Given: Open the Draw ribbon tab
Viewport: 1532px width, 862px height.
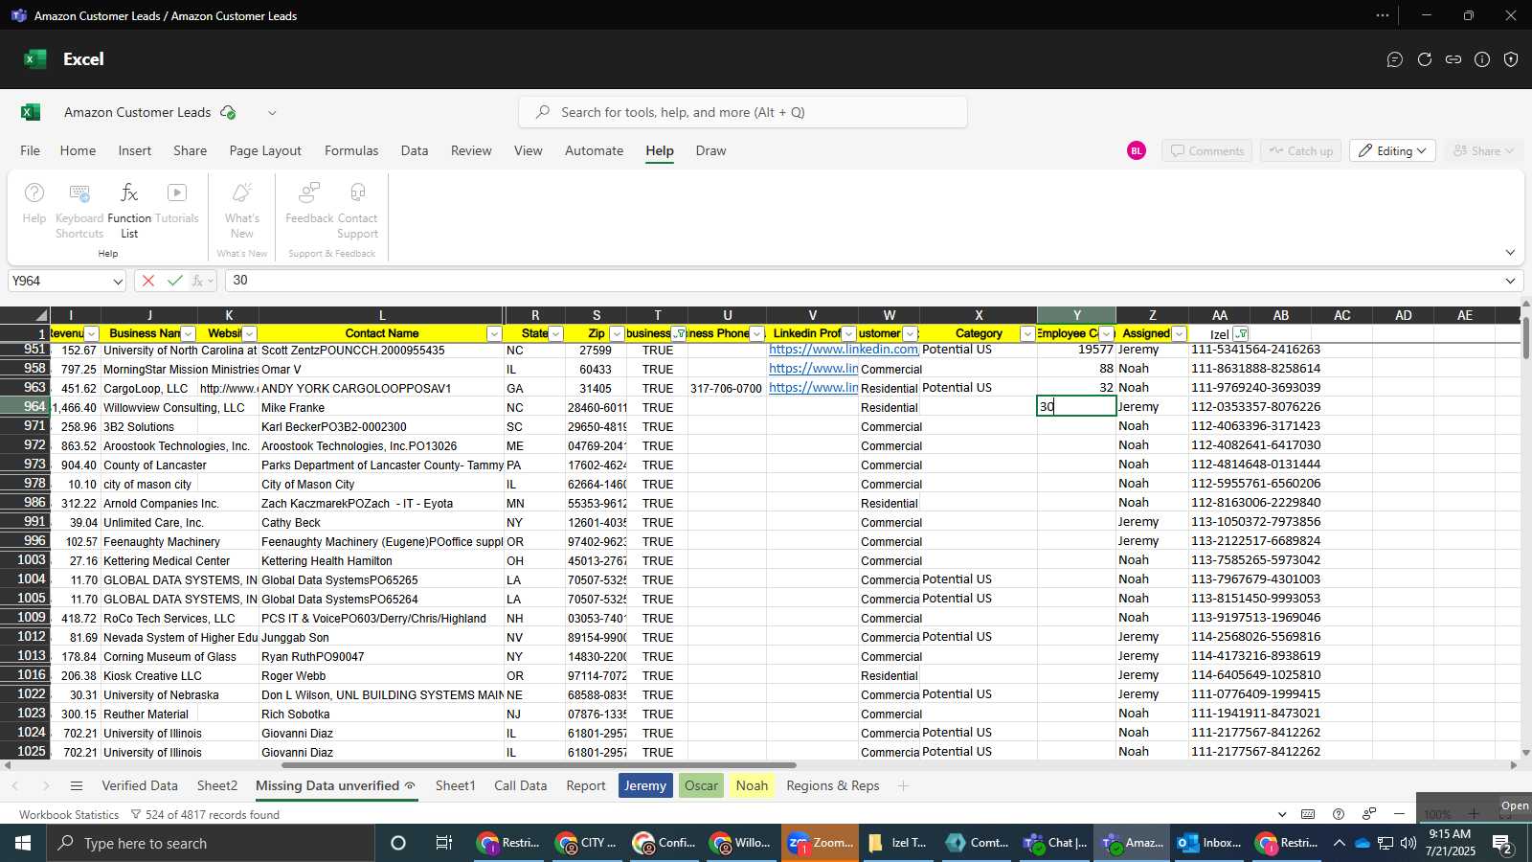Looking at the screenshot, I should 710,150.
